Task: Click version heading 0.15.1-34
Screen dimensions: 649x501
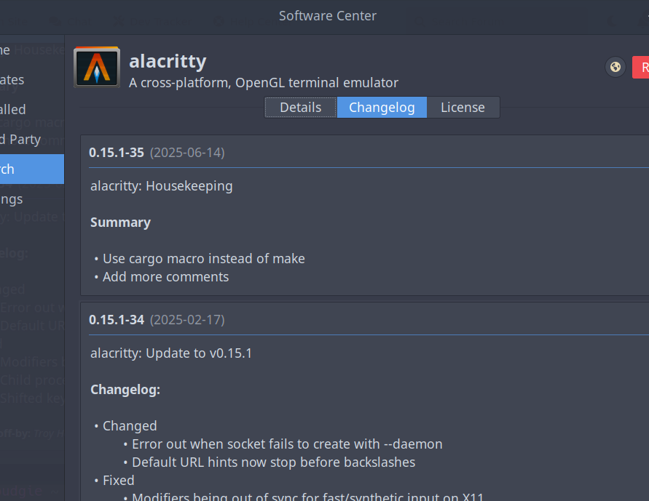Action: coord(117,320)
